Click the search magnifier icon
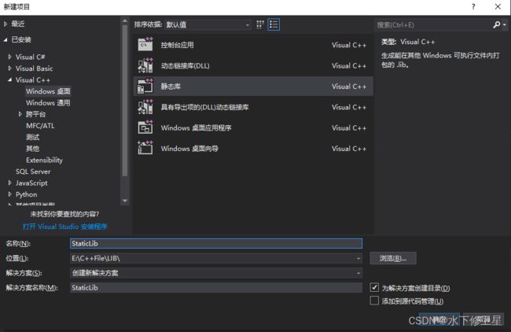Screen dimensions: 511x332 pos(496,24)
